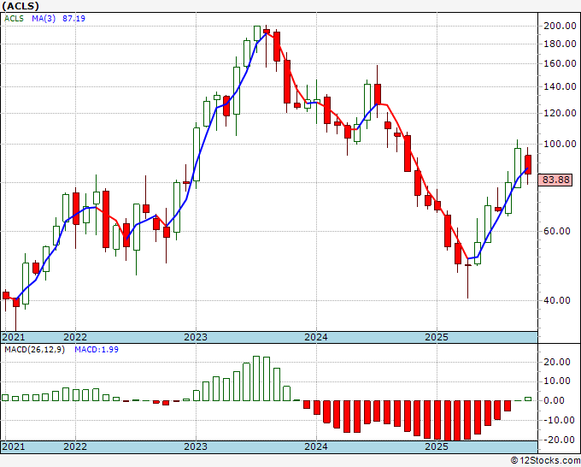Click 2021 on the price chart timeline

point(14,337)
